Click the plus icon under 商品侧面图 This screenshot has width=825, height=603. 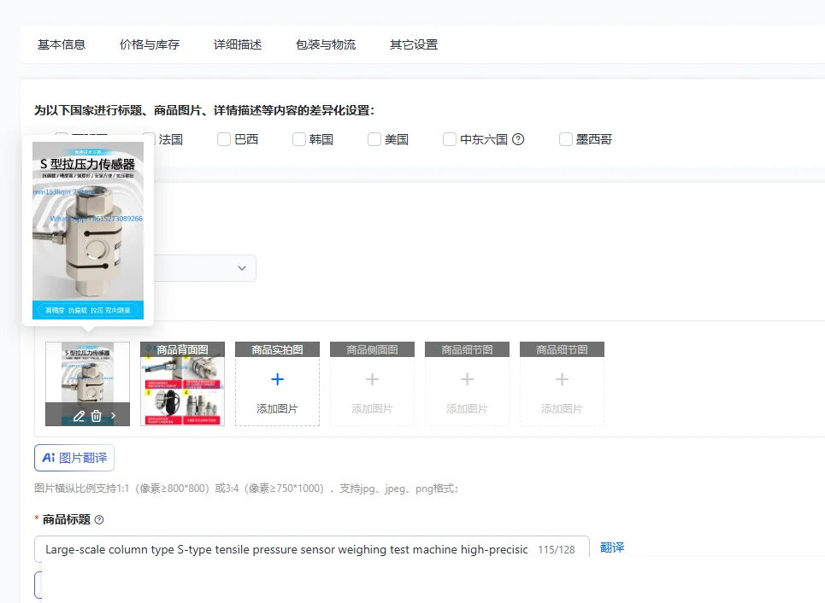click(372, 379)
